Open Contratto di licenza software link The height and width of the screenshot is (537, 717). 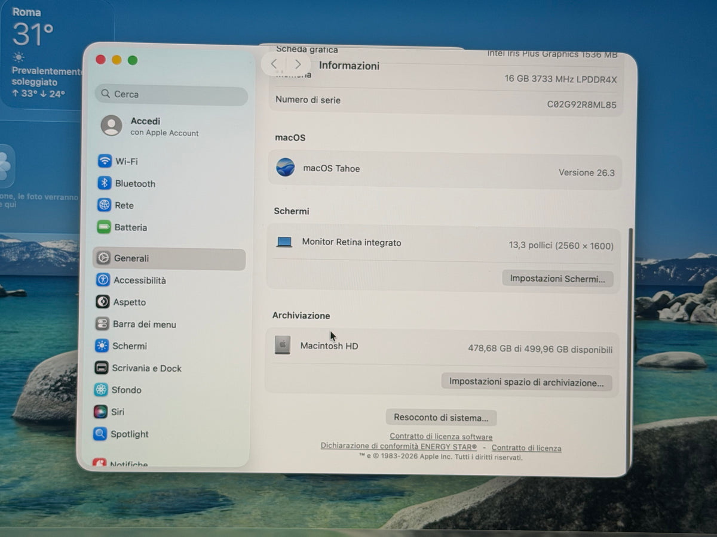coord(441,437)
